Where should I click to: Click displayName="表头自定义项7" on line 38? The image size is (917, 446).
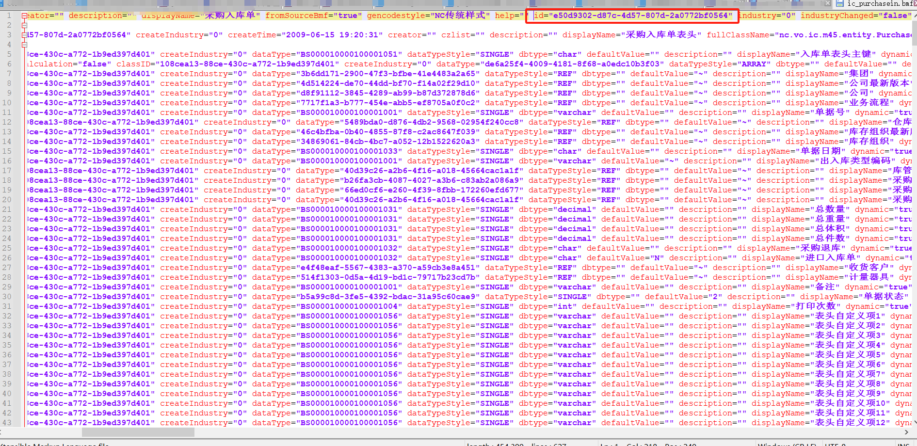pos(819,374)
